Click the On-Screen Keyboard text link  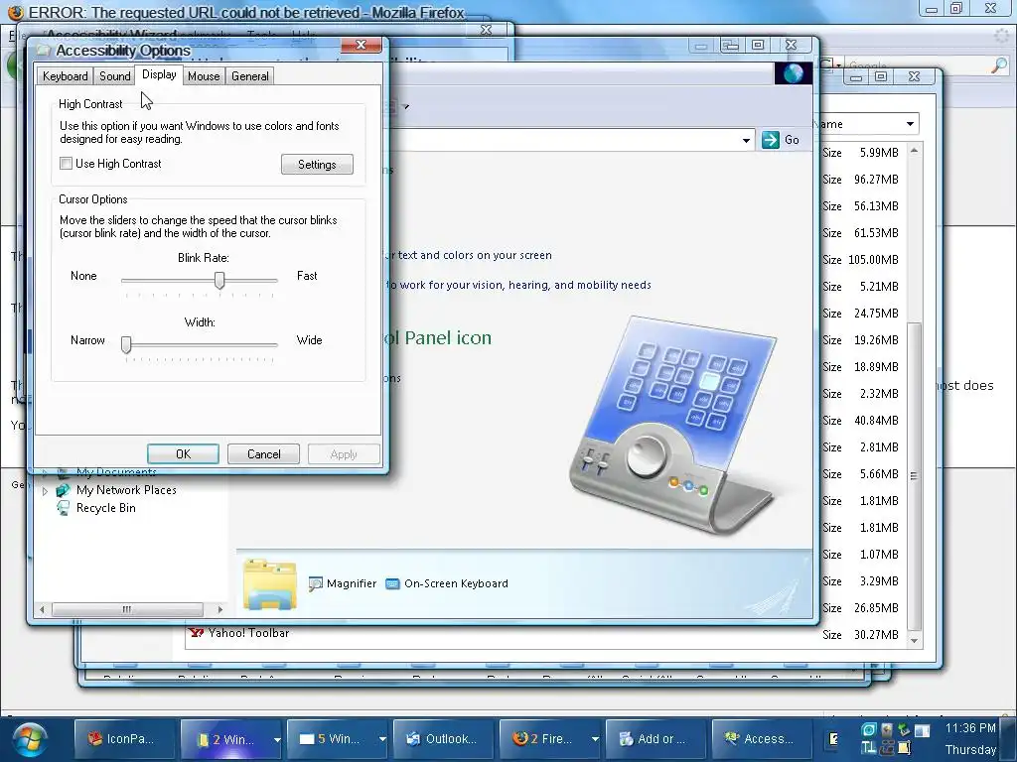coord(456,583)
